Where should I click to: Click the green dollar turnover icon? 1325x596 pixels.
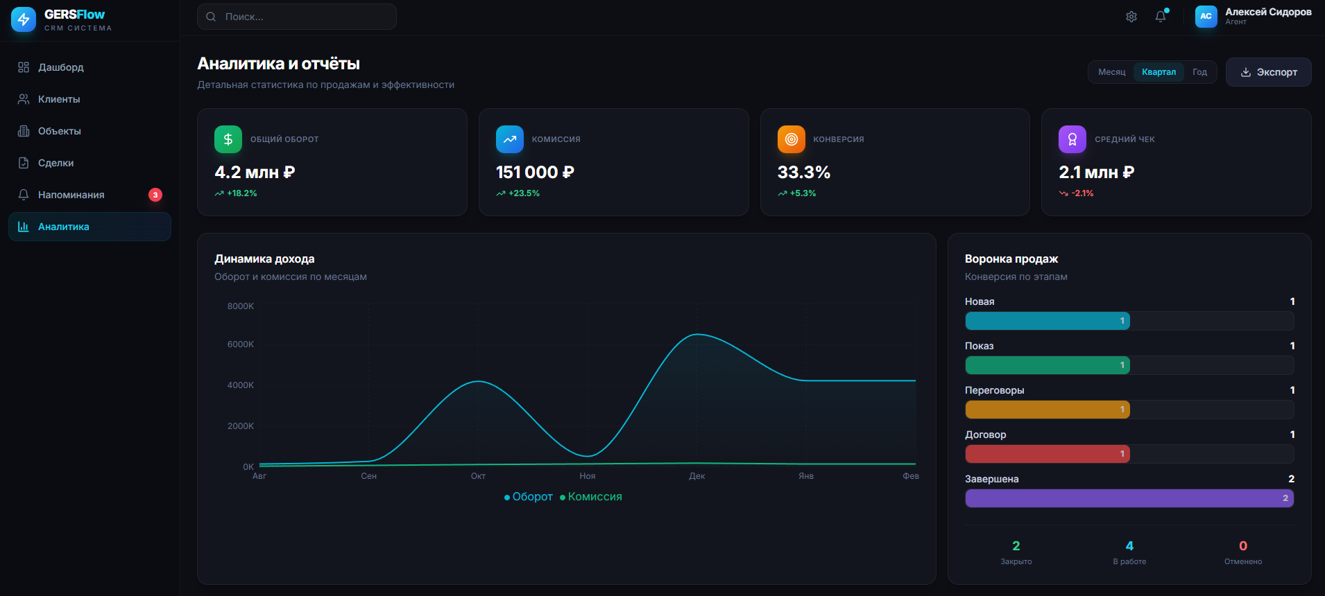228,139
